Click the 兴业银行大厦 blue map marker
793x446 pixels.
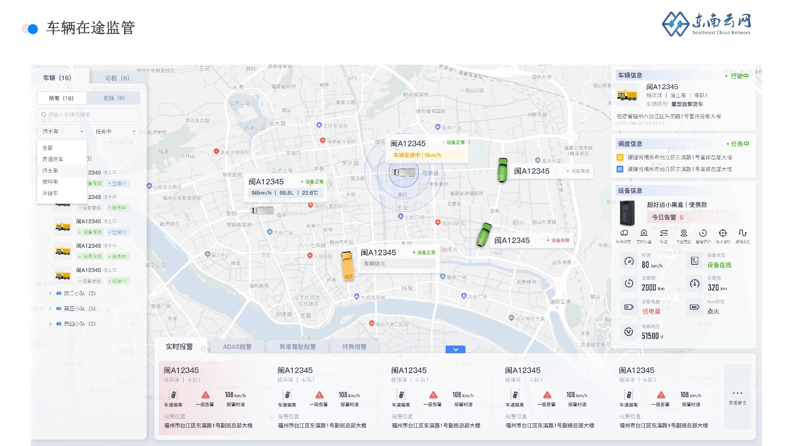[511, 318]
